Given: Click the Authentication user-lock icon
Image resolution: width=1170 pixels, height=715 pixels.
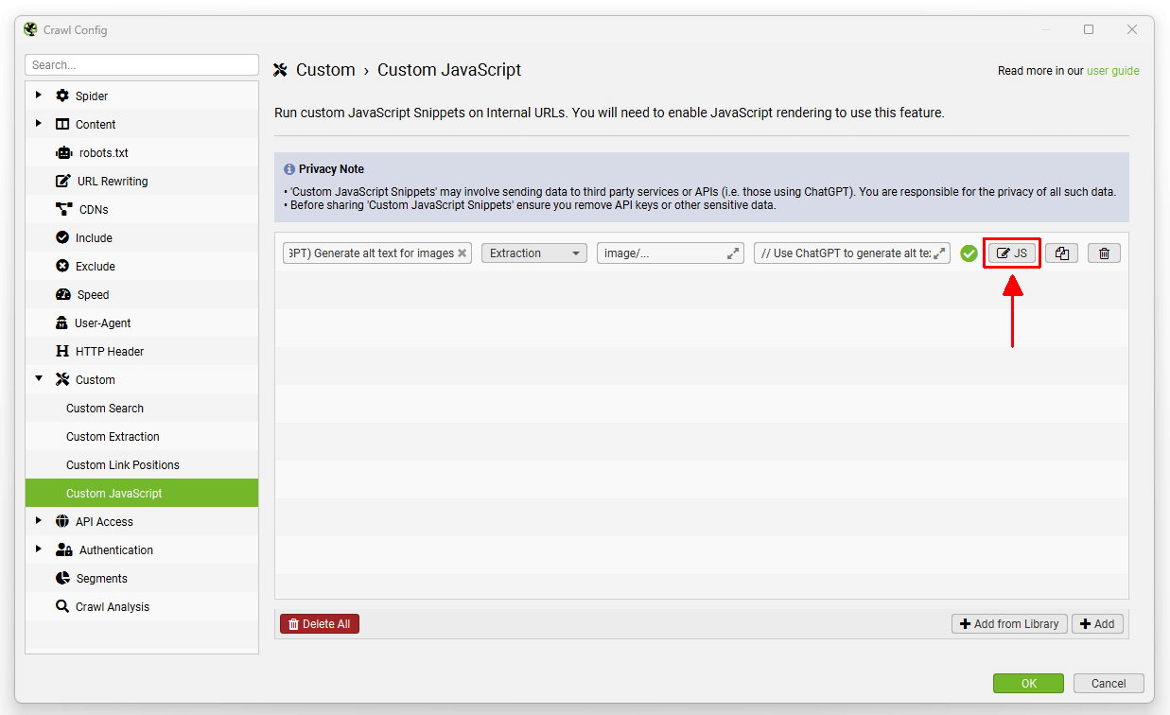Looking at the screenshot, I should [x=63, y=549].
